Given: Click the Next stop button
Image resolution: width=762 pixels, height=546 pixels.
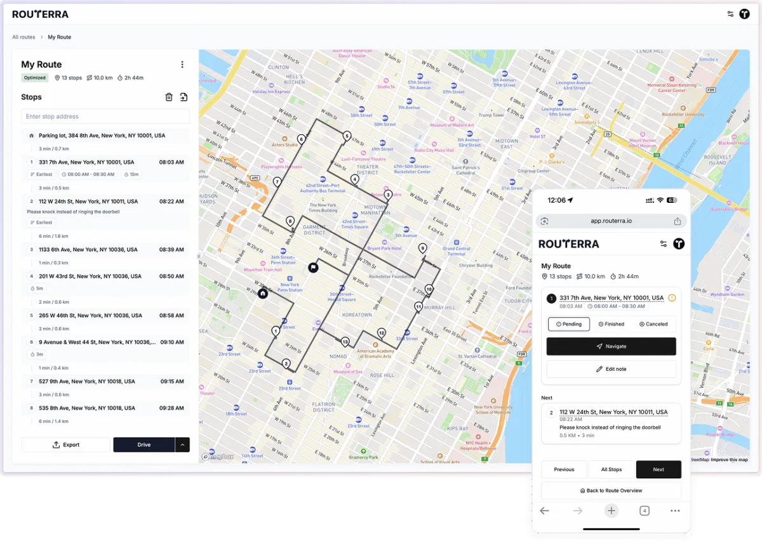Looking at the screenshot, I should 658,469.
